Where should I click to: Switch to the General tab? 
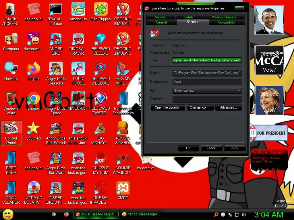pos(161,22)
